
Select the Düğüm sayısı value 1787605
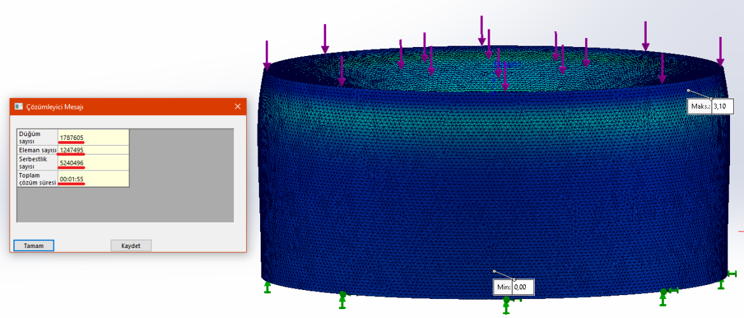(x=71, y=137)
